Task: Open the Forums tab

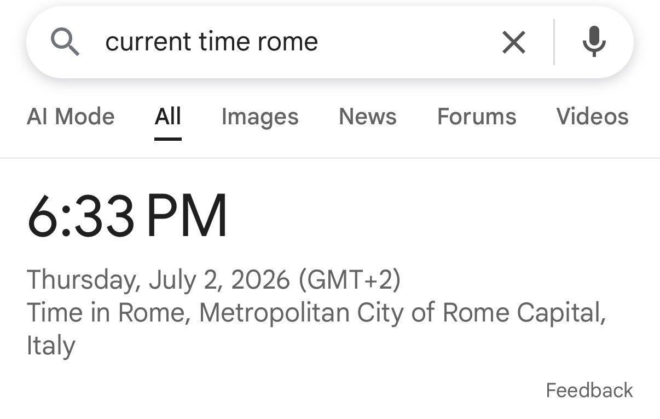Action: click(477, 117)
